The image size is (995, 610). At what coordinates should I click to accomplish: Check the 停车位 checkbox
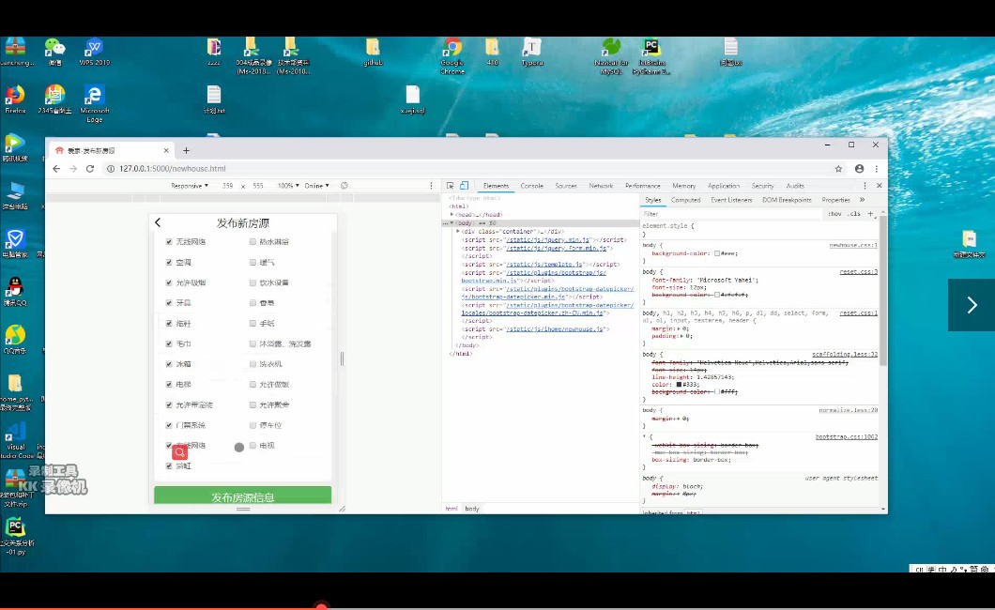(x=253, y=425)
